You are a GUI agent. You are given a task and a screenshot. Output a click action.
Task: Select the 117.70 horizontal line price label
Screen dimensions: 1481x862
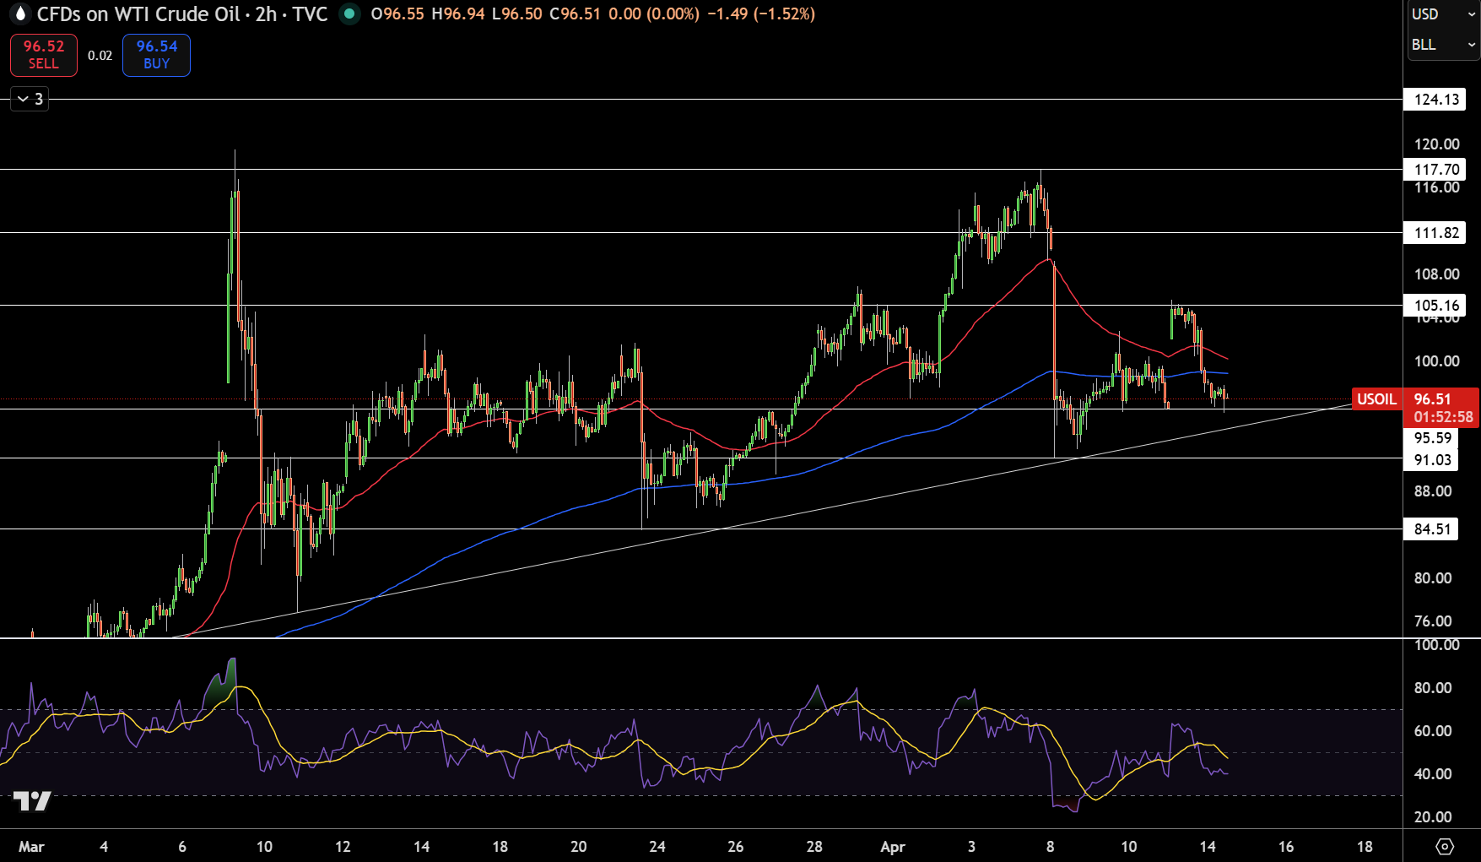point(1436,170)
